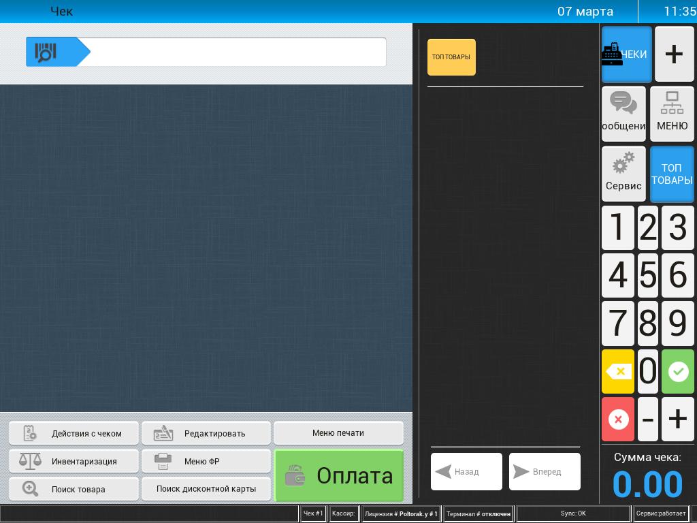Tap digit 7 on keypad
The image size is (697, 523).
point(618,323)
